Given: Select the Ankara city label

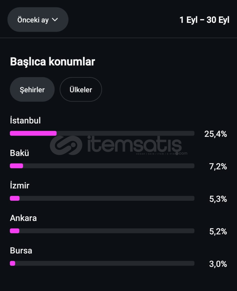Looking at the screenshot, I should coord(23,218).
